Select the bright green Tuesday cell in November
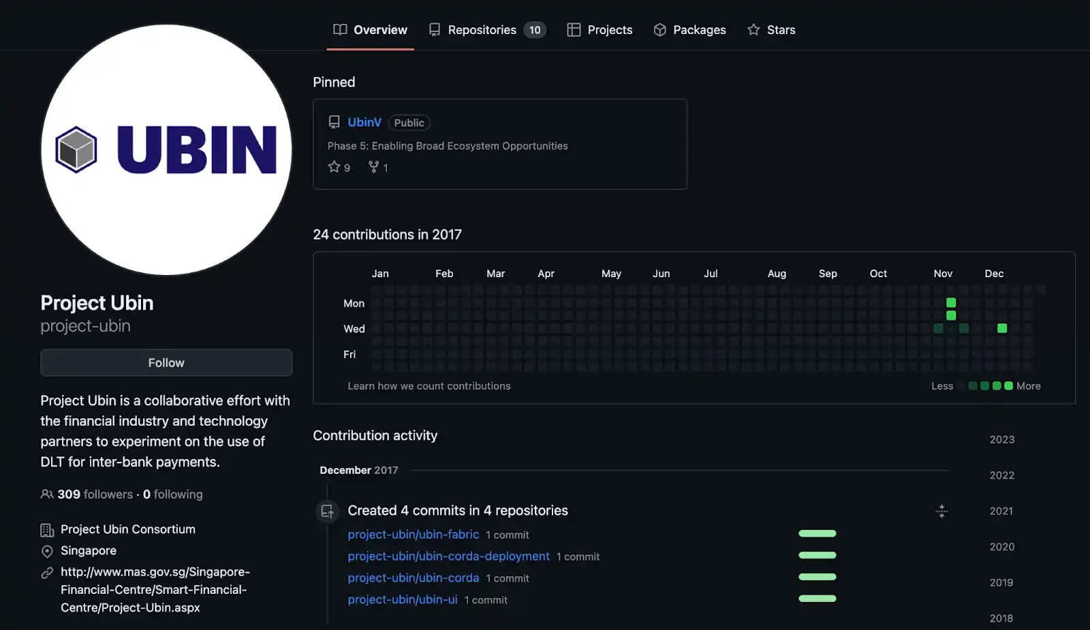Viewport: 1090px width, 630px height. click(951, 315)
